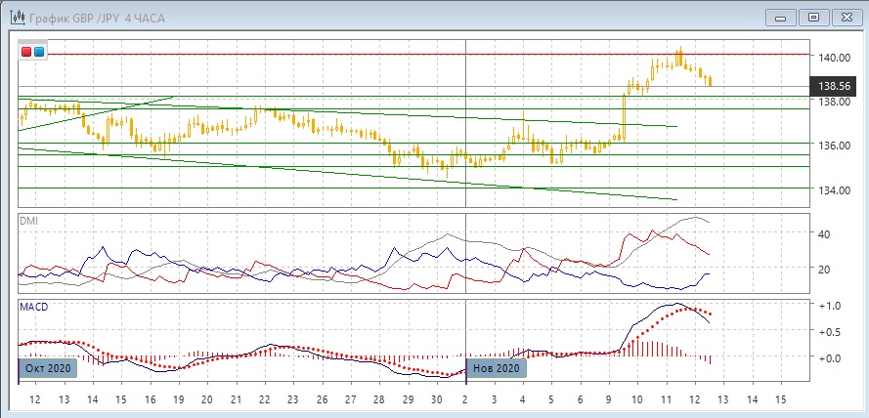Click date 22 on the time axis
Viewport: 869px width, 418px height.
[264, 400]
